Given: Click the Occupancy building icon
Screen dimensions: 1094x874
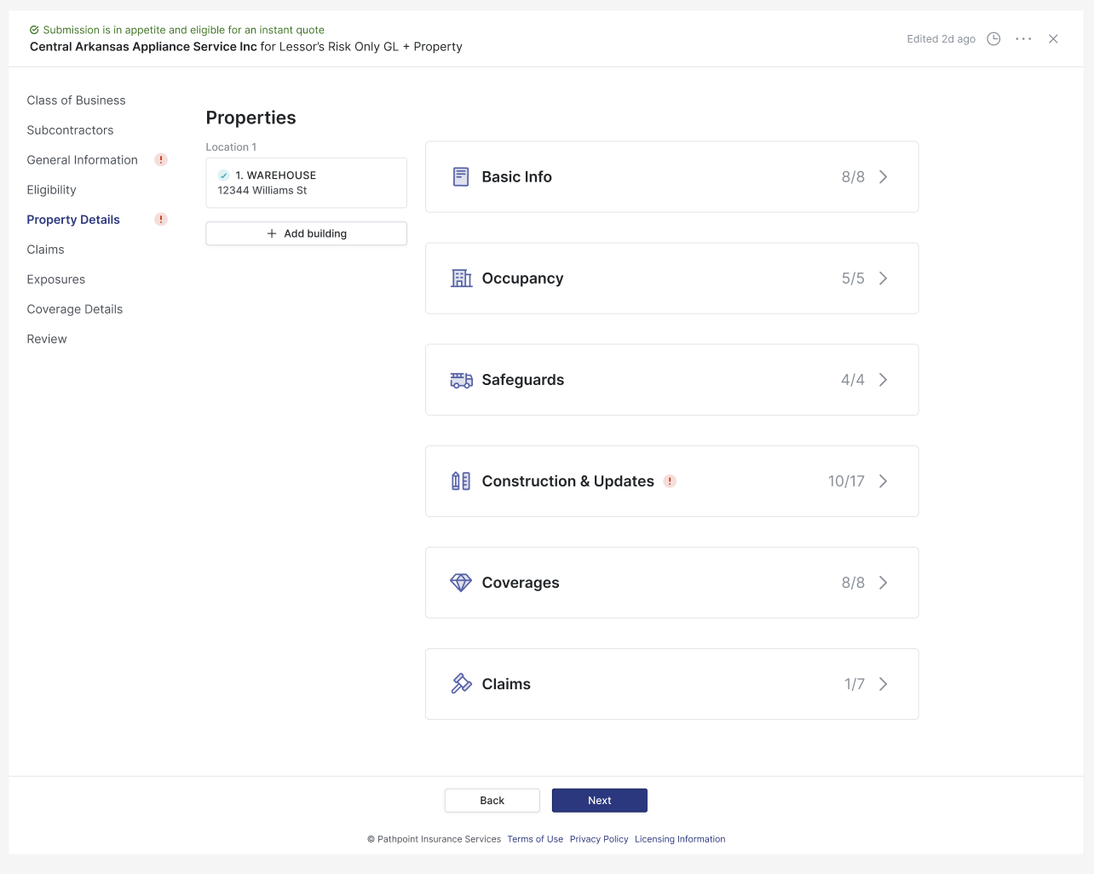Looking at the screenshot, I should (461, 279).
